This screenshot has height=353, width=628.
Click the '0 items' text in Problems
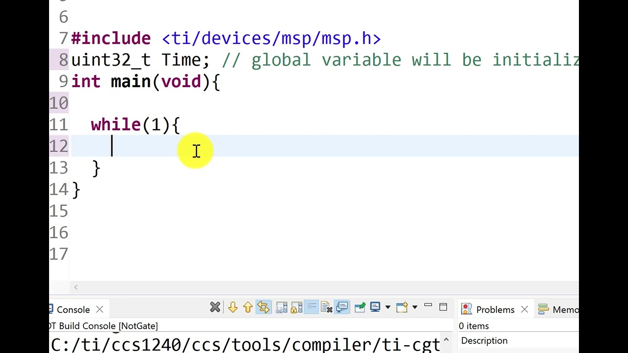click(474, 326)
